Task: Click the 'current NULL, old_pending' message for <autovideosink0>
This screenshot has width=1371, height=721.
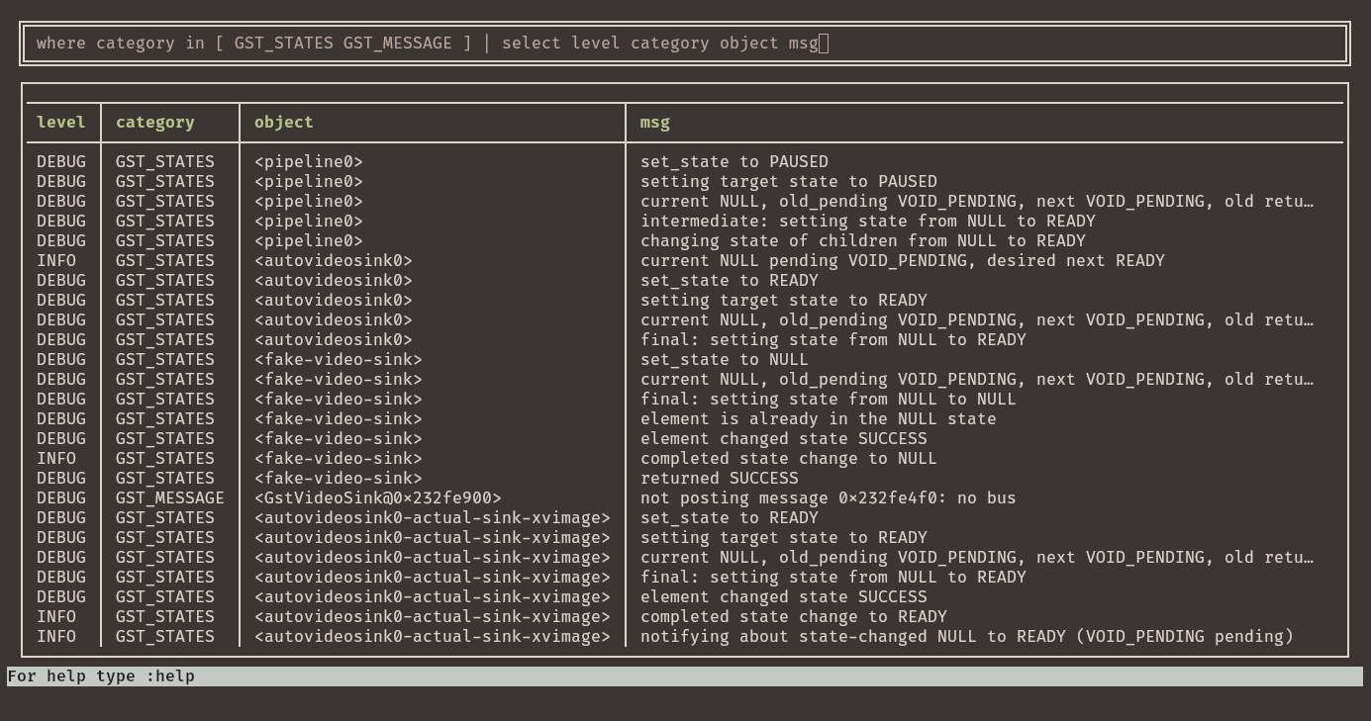Action: [977, 320]
